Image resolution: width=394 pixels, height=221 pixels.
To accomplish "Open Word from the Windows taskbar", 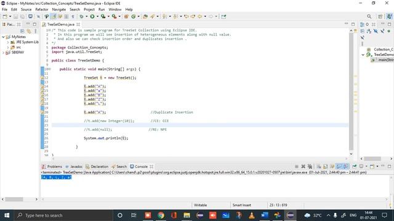I will coord(264,215).
